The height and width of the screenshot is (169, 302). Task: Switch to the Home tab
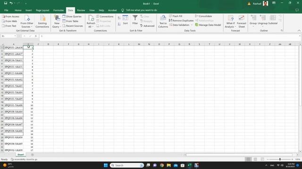[x=18, y=10]
